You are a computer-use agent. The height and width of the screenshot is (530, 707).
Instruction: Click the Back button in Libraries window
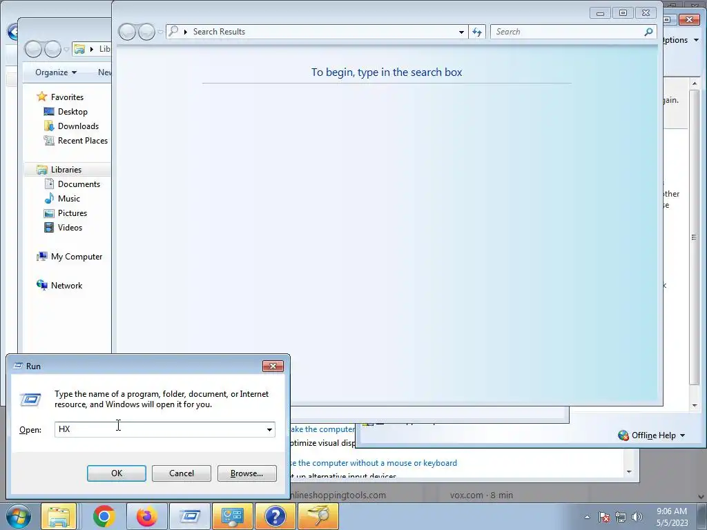(x=33, y=49)
